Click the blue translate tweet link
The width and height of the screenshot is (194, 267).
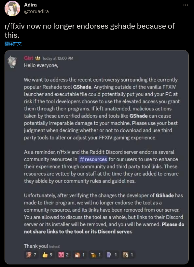pos(13,44)
